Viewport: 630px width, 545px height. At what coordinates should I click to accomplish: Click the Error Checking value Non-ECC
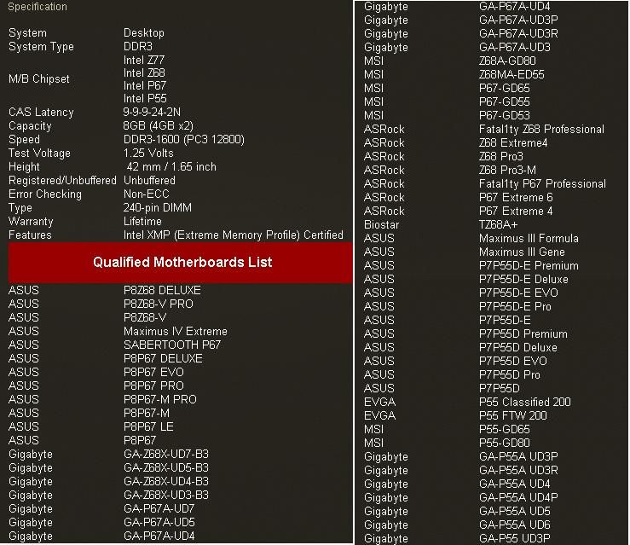click(147, 194)
